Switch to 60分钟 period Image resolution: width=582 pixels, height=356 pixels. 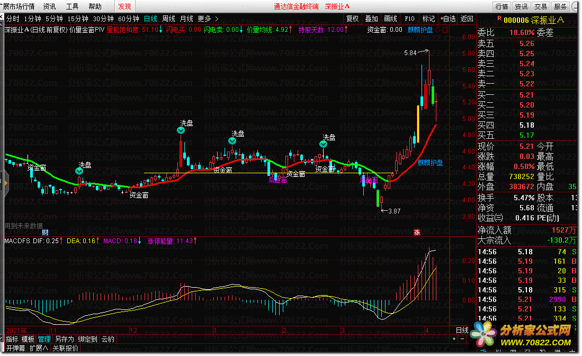129,19
